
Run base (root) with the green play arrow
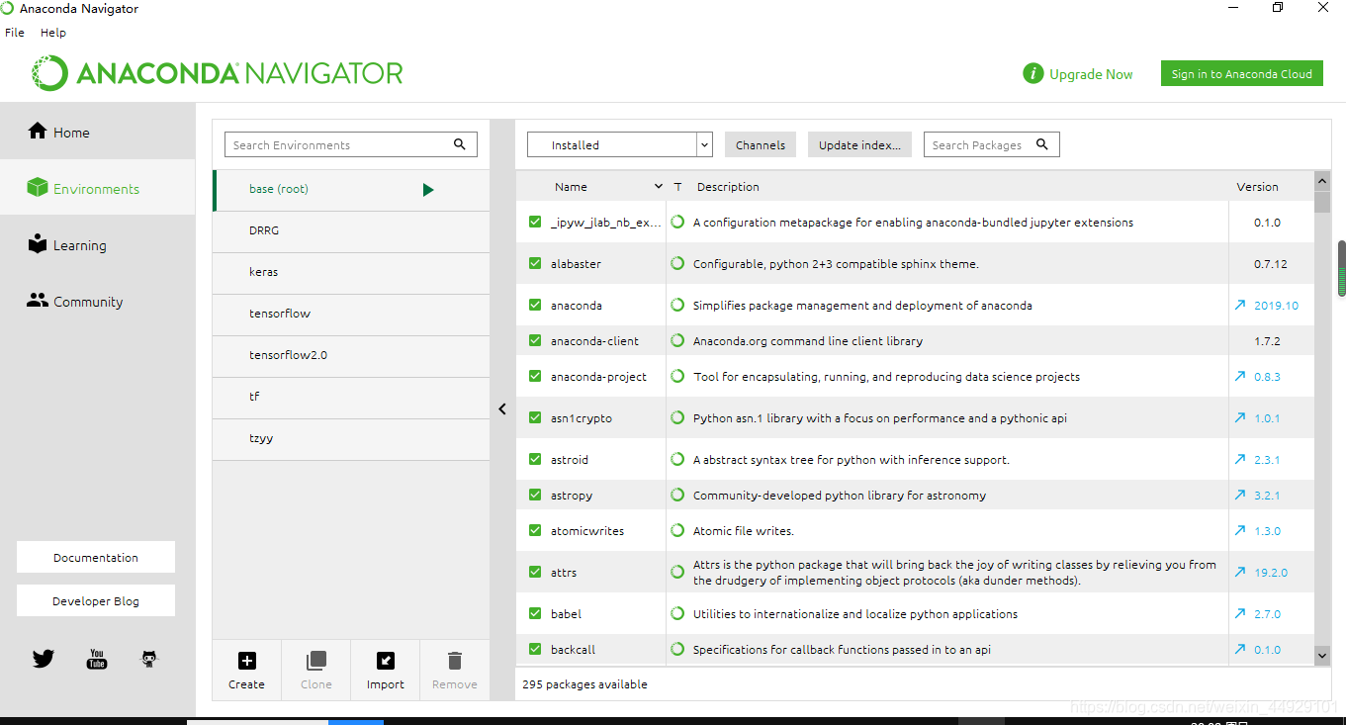tap(428, 190)
